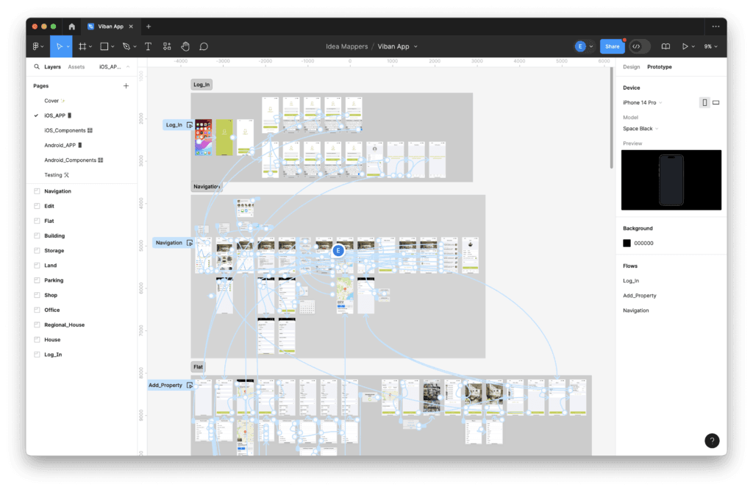Select the Pen tool
This screenshot has width=753, height=490.
126,46
